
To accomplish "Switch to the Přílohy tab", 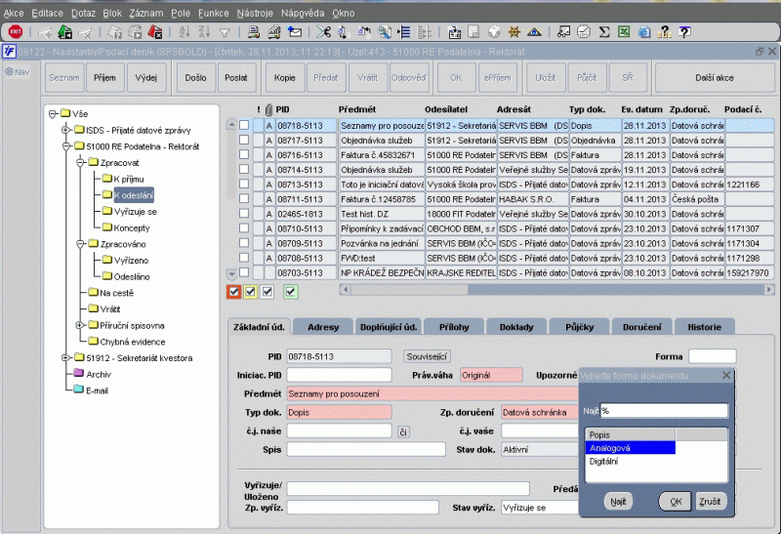I will coord(456,326).
